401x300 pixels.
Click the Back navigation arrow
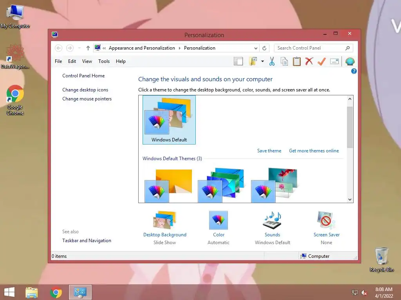click(59, 48)
